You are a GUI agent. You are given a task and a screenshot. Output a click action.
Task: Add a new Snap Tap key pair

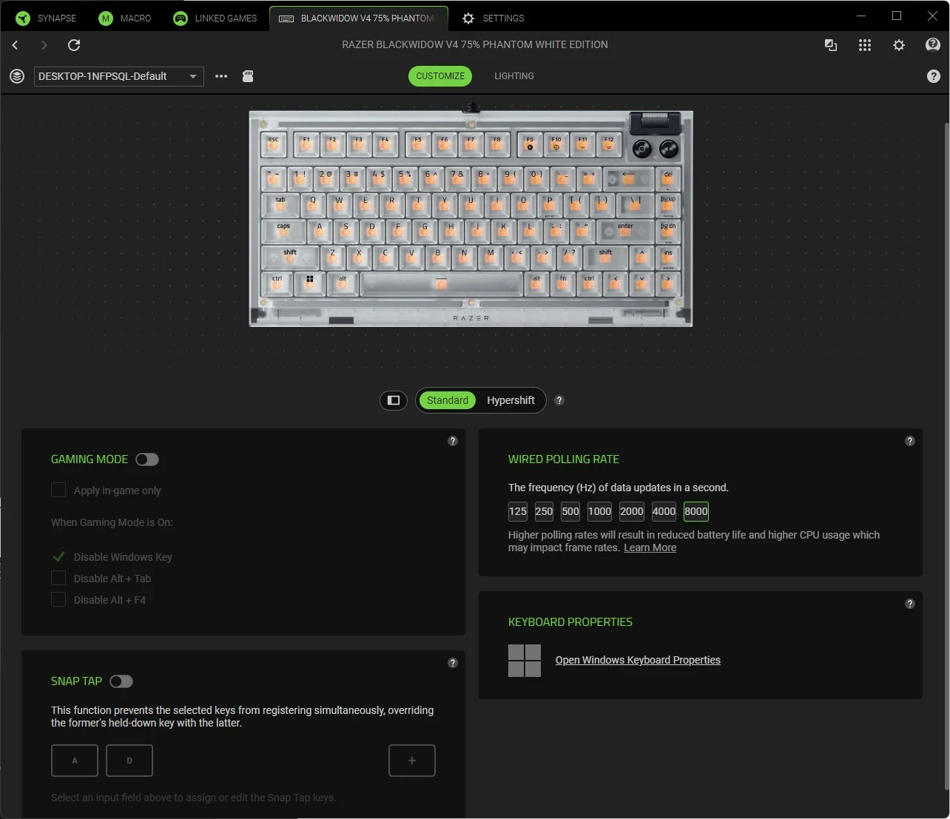[411, 761]
